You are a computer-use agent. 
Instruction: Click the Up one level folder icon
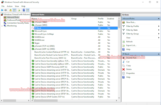click(x=11, y=10)
